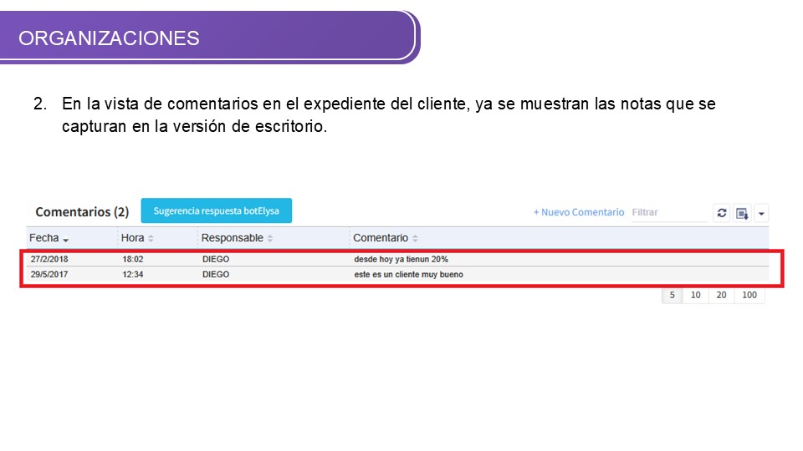Open the dropdown arrow beside the export icon
This screenshot has width=803, height=451.
point(761,213)
